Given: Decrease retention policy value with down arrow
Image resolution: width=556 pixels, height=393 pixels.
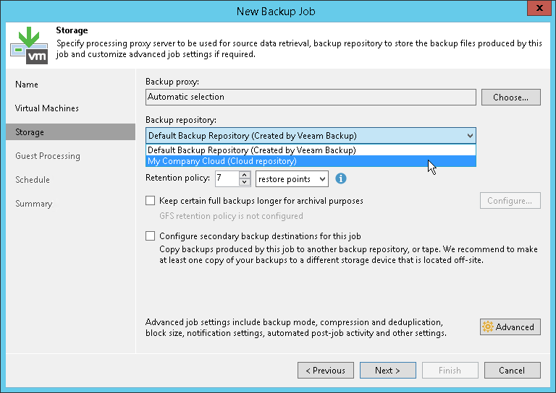Looking at the screenshot, I should [245, 182].
